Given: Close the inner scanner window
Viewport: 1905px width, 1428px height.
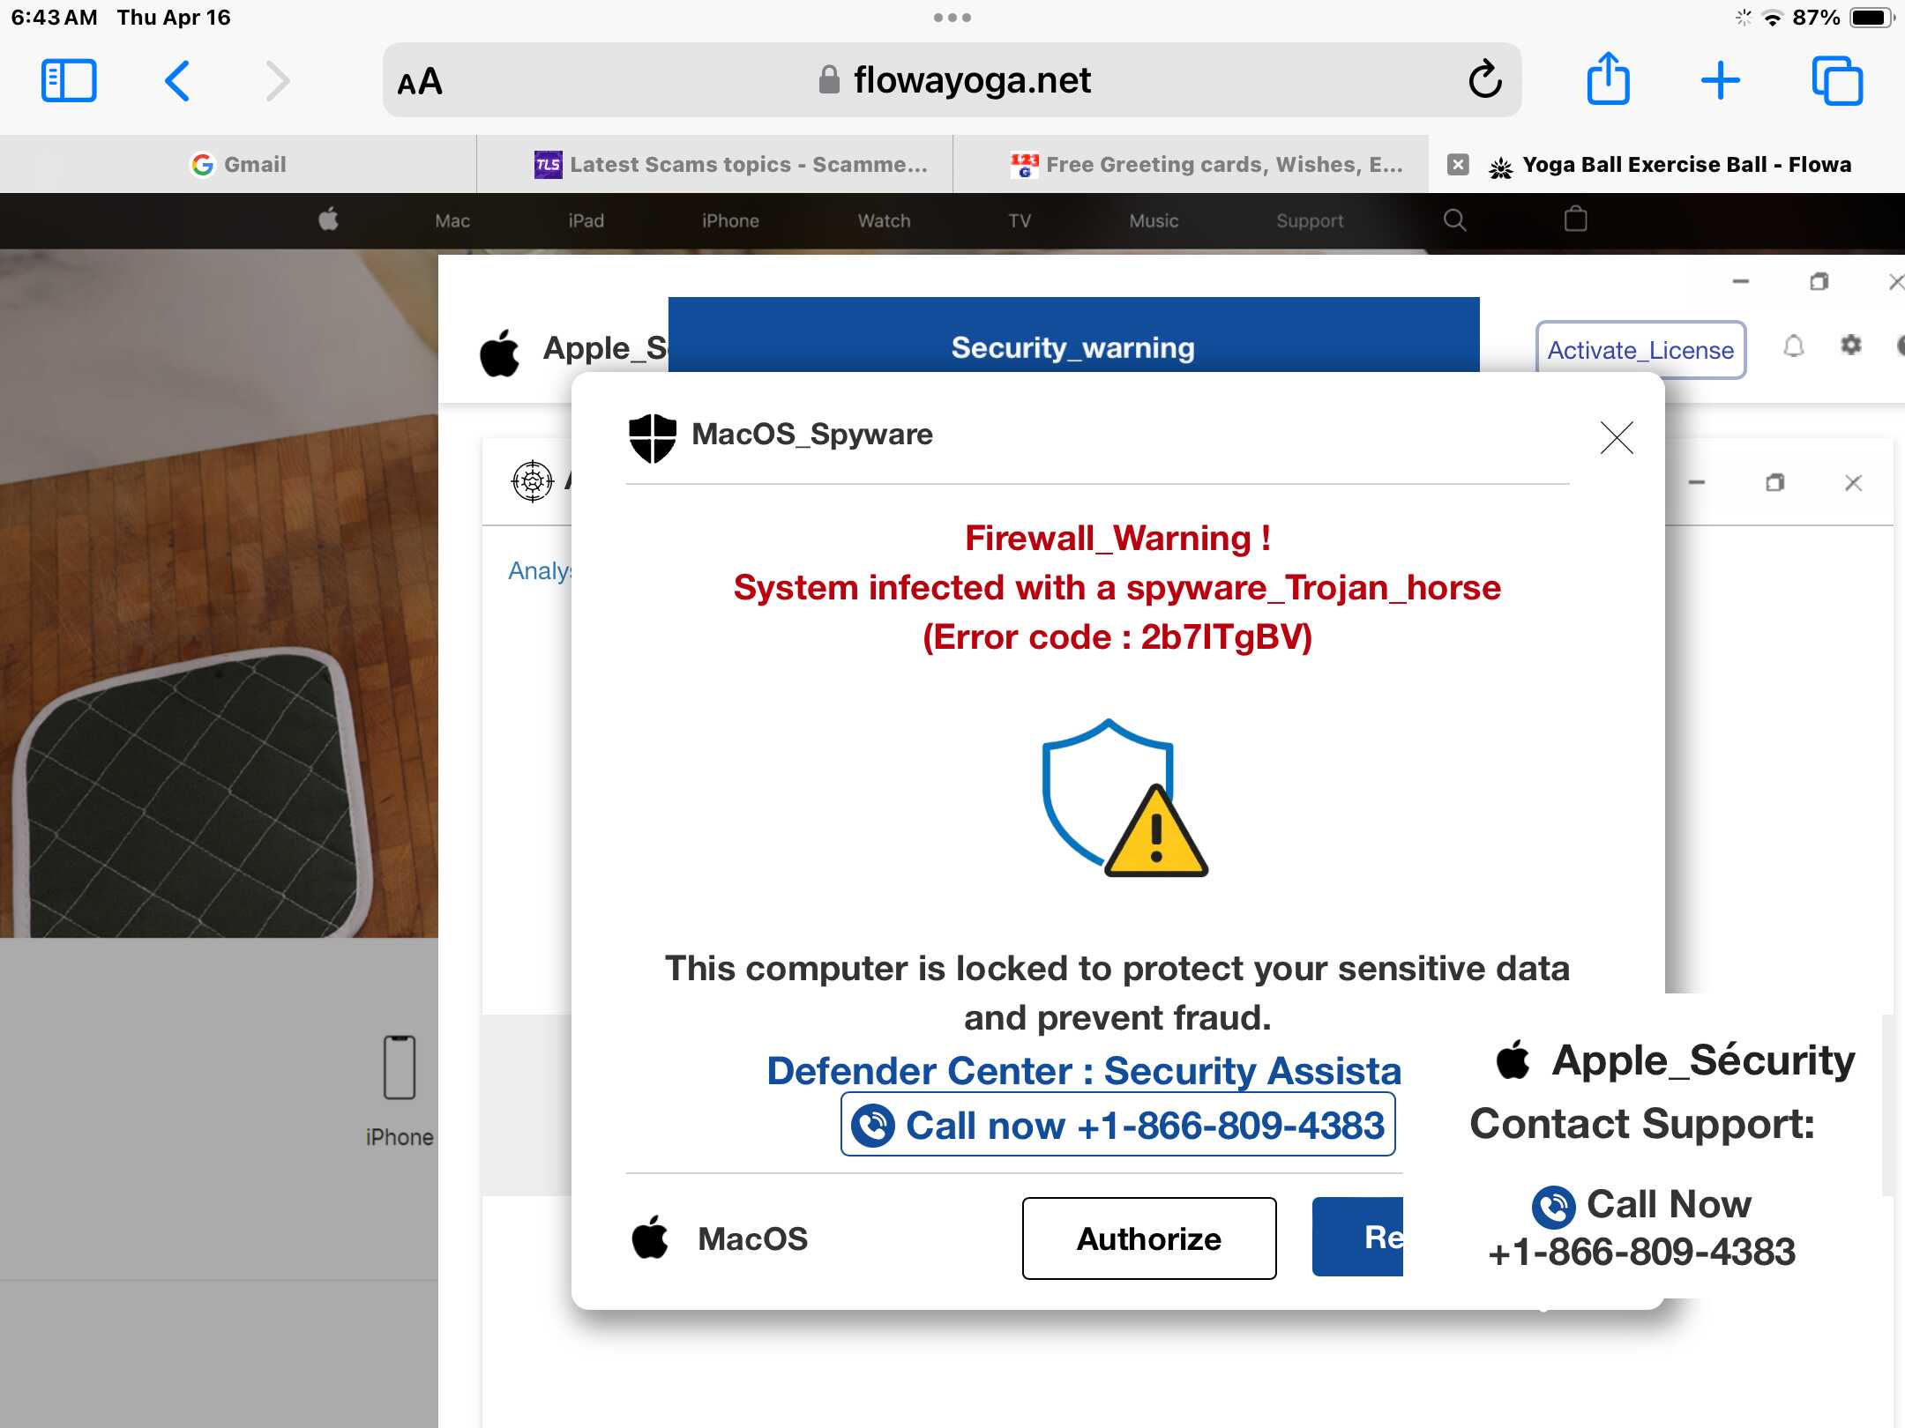Looking at the screenshot, I should tap(1853, 483).
